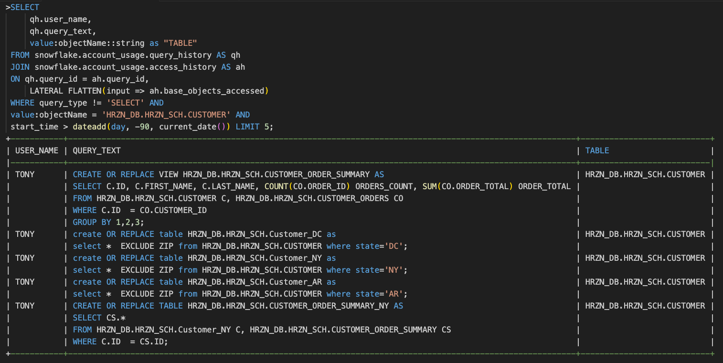Viewport: 723px width, 363px height.
Task: Click CUSTOMER_ORDER_SUMMARY view name in first result
Action: pyautogui.click(x=276, y=174)
